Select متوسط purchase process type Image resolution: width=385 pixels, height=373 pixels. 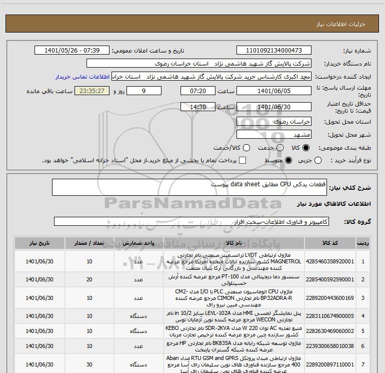click(288, 160)
